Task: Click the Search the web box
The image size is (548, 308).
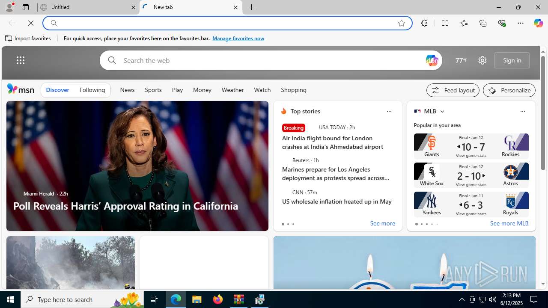Action: pos(272,60)
